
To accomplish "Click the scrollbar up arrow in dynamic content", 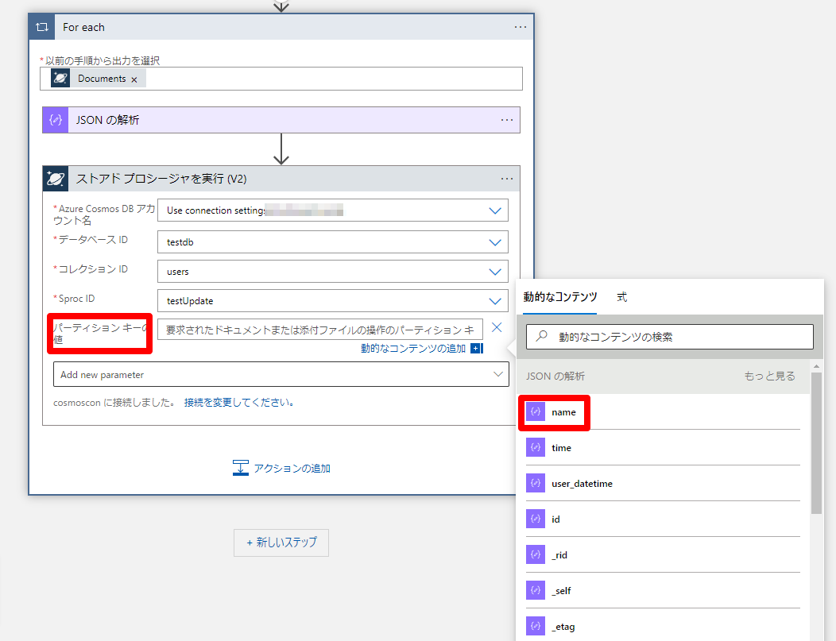I will coord(816,367).
